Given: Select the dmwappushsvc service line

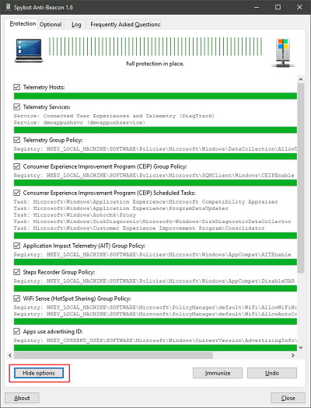Looking at the screenshot, I should 79,123.
